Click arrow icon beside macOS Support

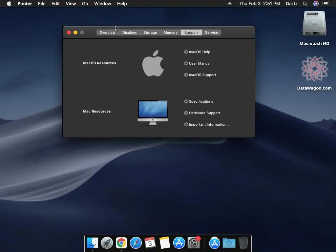(186, 75)
